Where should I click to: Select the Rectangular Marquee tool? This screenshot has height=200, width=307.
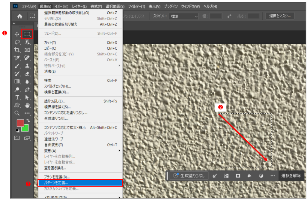(x=27, y=34)
